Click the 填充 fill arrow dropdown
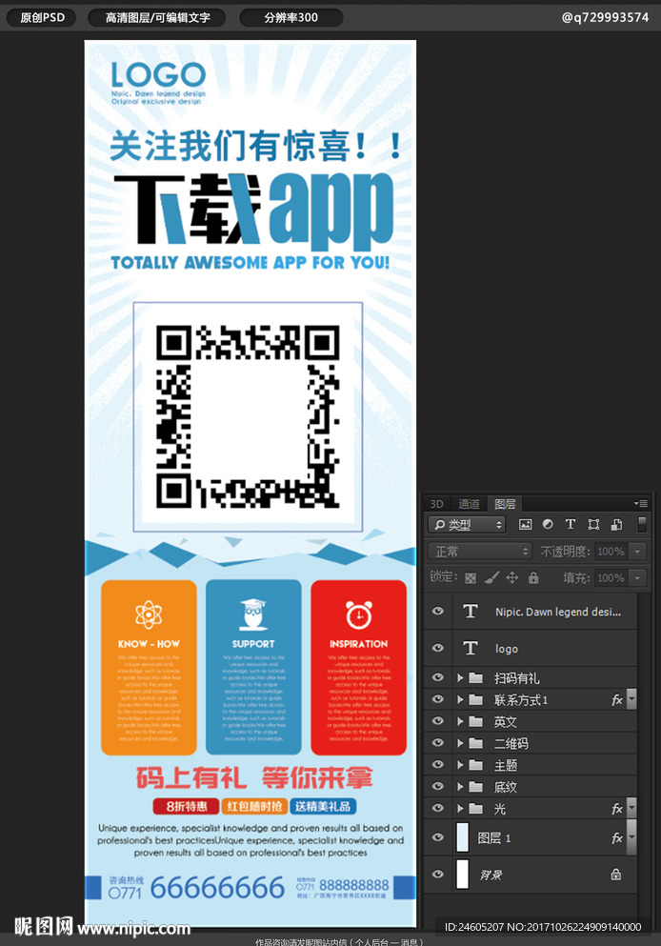661x946 pixels. tap(637, 578)
